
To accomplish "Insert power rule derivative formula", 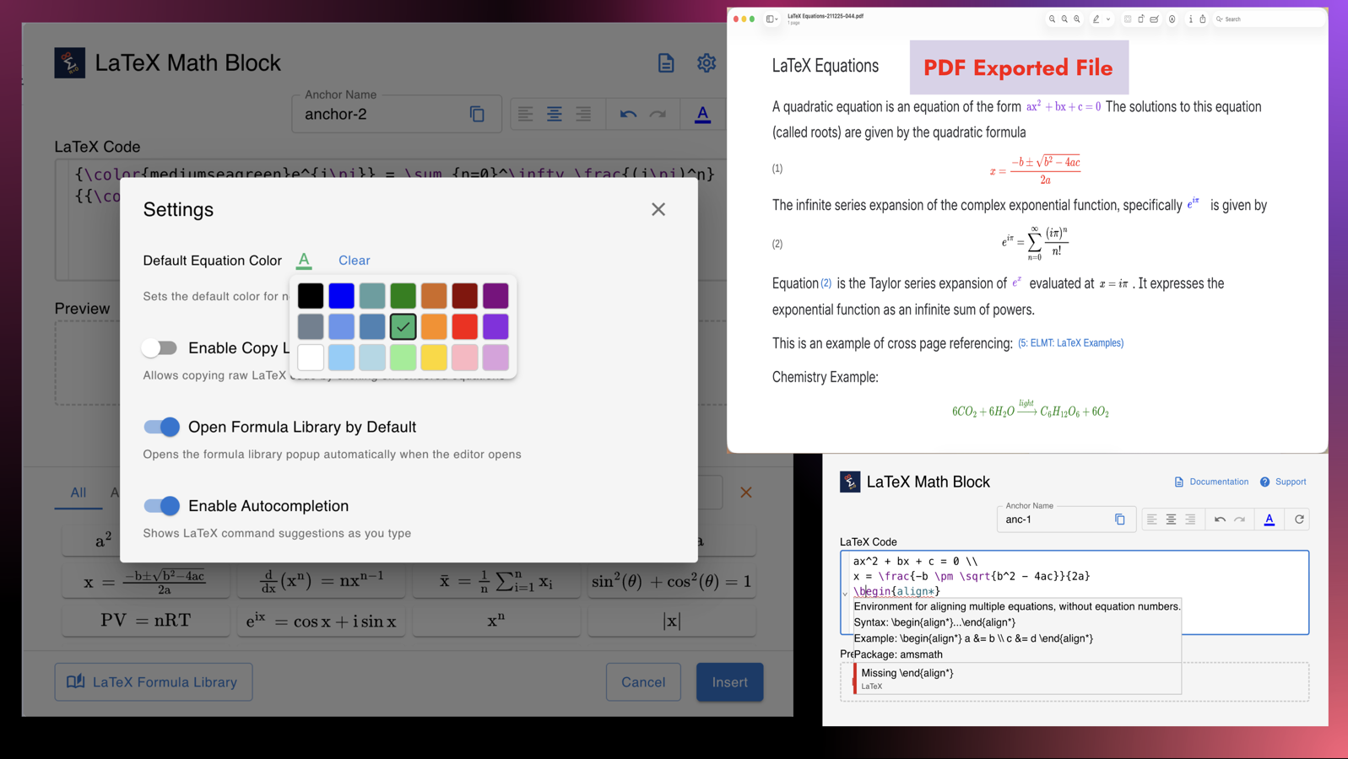I will coord(322,580).
